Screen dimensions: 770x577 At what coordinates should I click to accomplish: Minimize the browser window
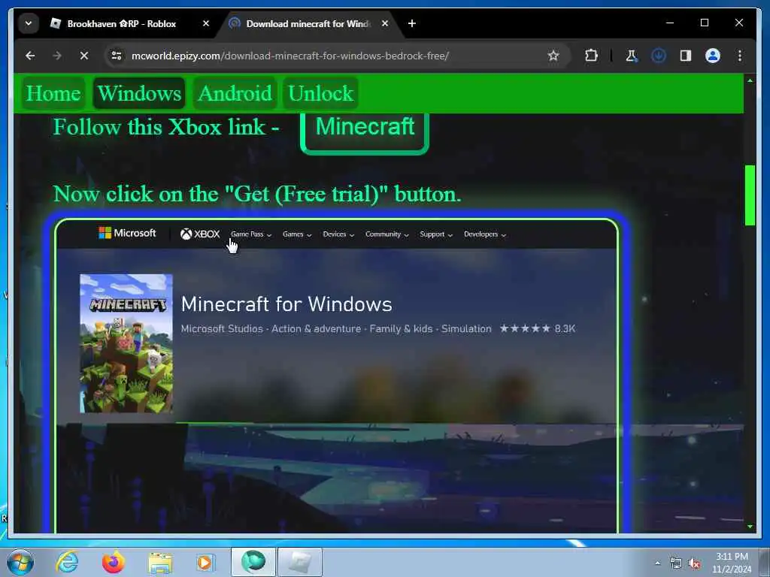click(670, 23)
